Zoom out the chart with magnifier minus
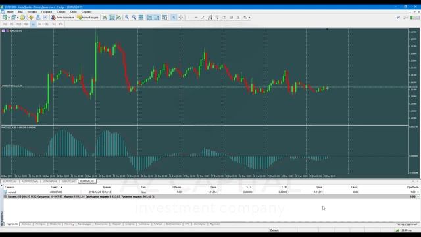 click(x=134, y=18)
